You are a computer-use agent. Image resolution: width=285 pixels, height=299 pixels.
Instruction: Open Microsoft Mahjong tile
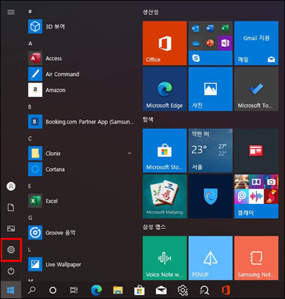point(165,196)
